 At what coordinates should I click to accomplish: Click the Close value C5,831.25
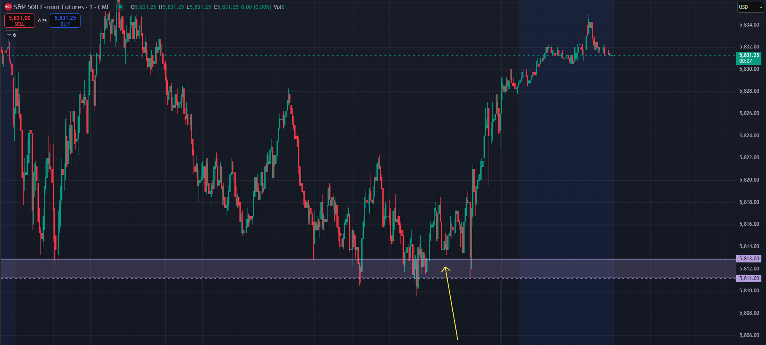point(226,7)
